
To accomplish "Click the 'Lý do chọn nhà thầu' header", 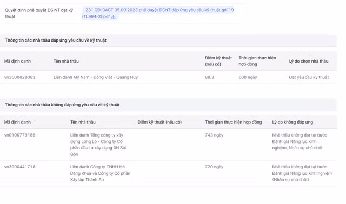I will (x=309, y=61).
